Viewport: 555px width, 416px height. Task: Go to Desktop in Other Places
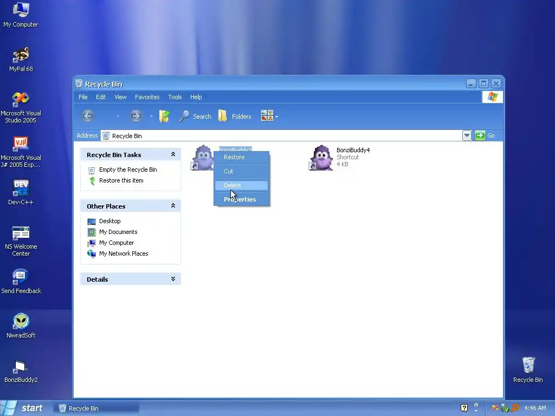coord(109,221)
